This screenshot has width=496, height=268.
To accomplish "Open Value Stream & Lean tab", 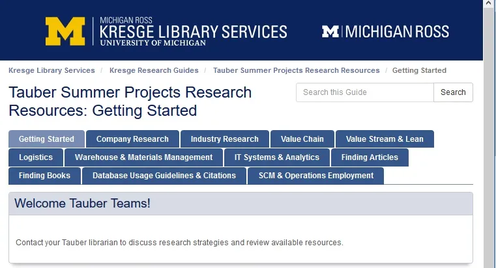I will [x=385, y=139].
